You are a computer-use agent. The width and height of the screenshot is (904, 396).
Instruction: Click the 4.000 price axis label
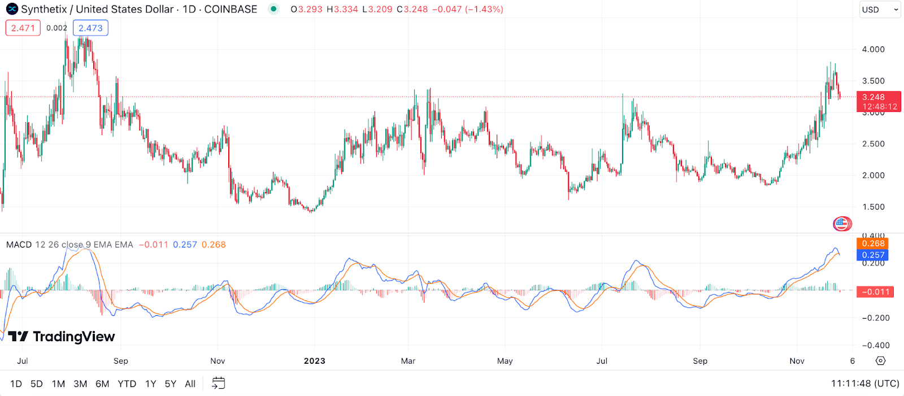[873, 49]
